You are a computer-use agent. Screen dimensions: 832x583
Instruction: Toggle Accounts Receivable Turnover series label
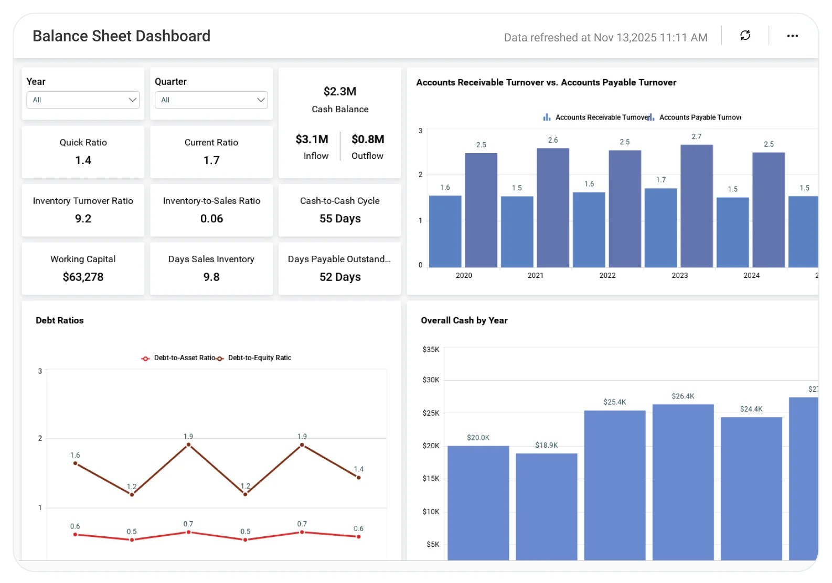tap(601, 117)
